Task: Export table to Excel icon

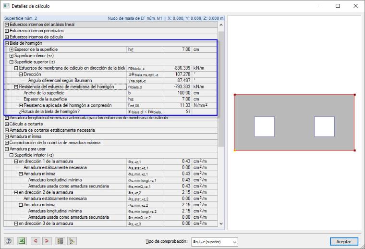Action: (22, 241)
